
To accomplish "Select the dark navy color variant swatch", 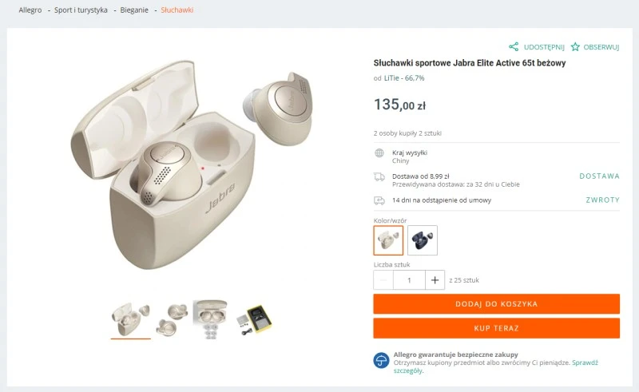I will (423, 240).
